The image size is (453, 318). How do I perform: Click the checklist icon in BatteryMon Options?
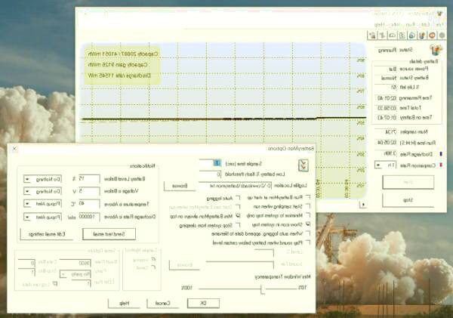pos(304,165)
